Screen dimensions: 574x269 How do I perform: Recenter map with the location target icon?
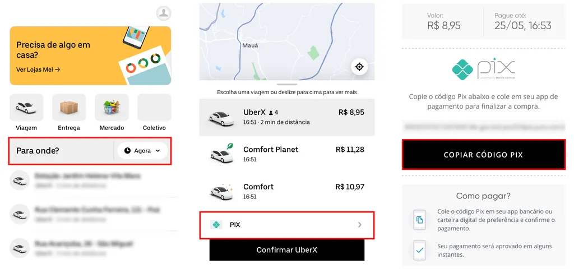359,67
